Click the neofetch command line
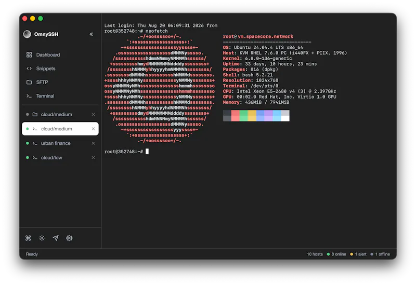416x285 pixels. click(x=136, y=31)
